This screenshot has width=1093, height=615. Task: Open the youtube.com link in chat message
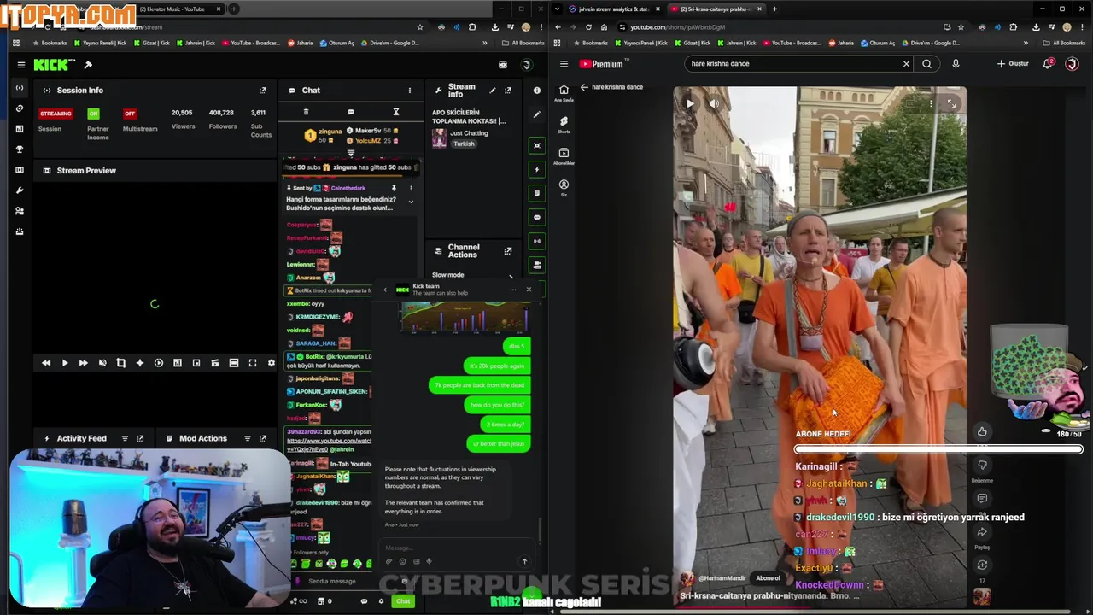coord(329,445)
